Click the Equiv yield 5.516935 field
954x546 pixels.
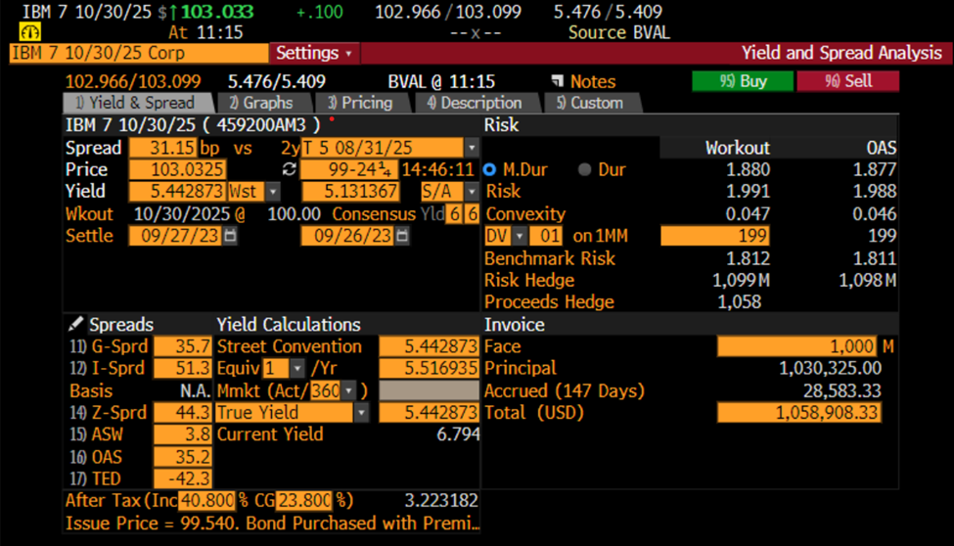[429, 368]
